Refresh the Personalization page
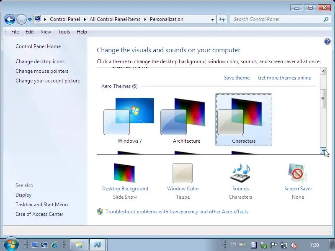335x251 pixels. [x=222, y=19]
